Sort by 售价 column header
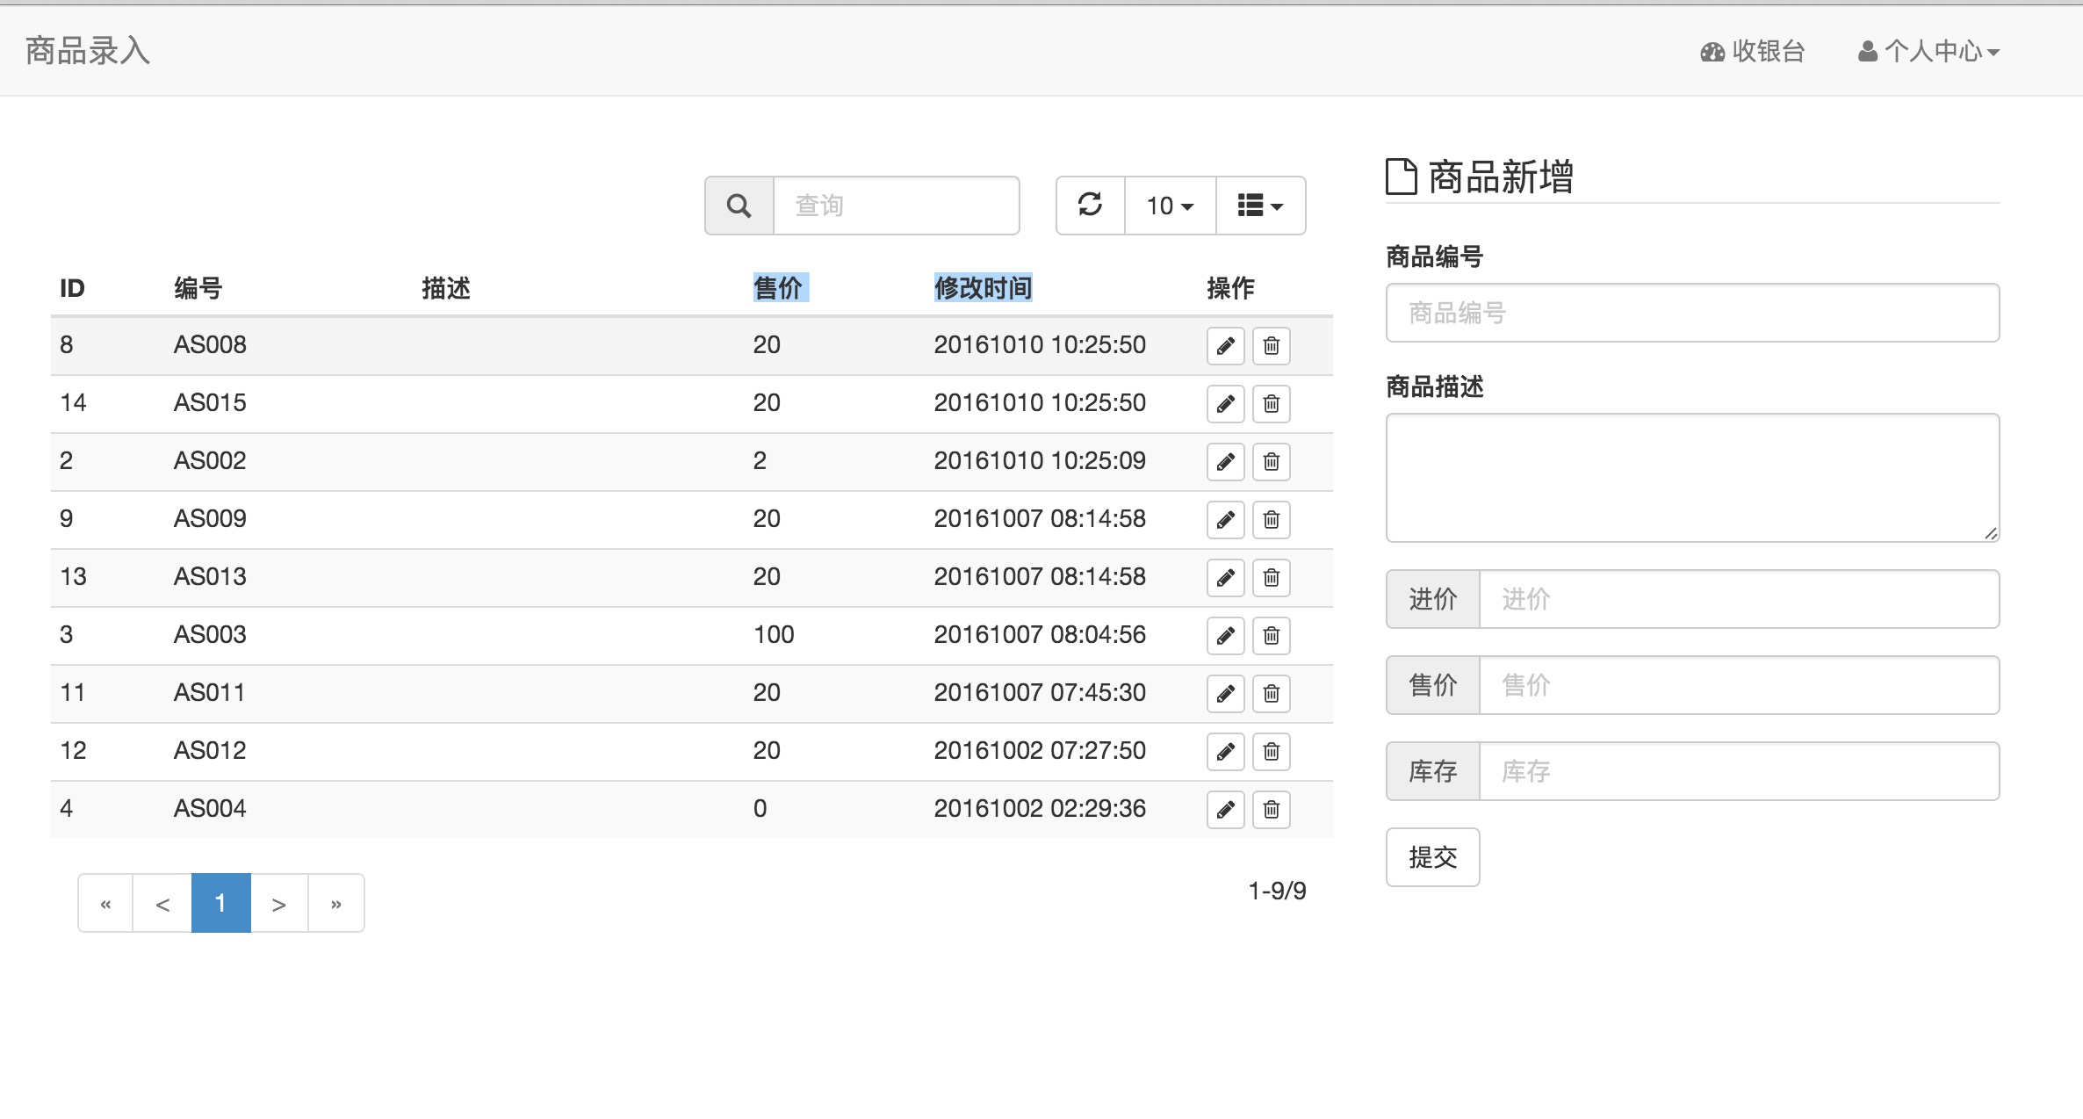Viewport: 2083px width, 1119px height. pyautogui.click(x=778, y=288)
